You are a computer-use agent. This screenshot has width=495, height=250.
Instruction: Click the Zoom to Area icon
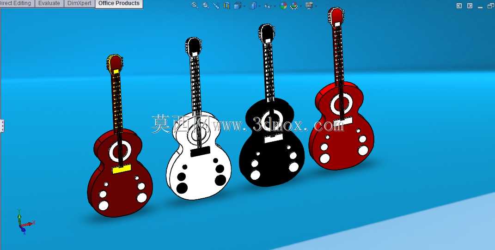[x=206, y=6]
